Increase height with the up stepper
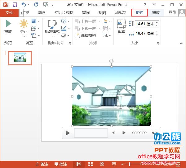This screenshot has width=186, height=168. tap(157, 22)
